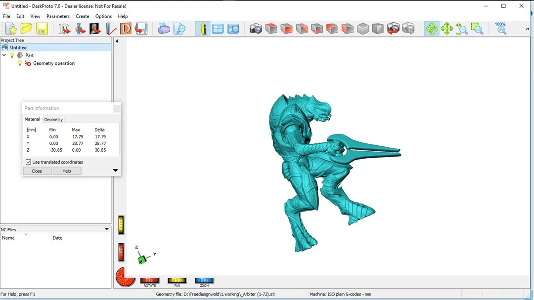534x300 pixels.
Task: Open the Help menu
Action: 123,16
